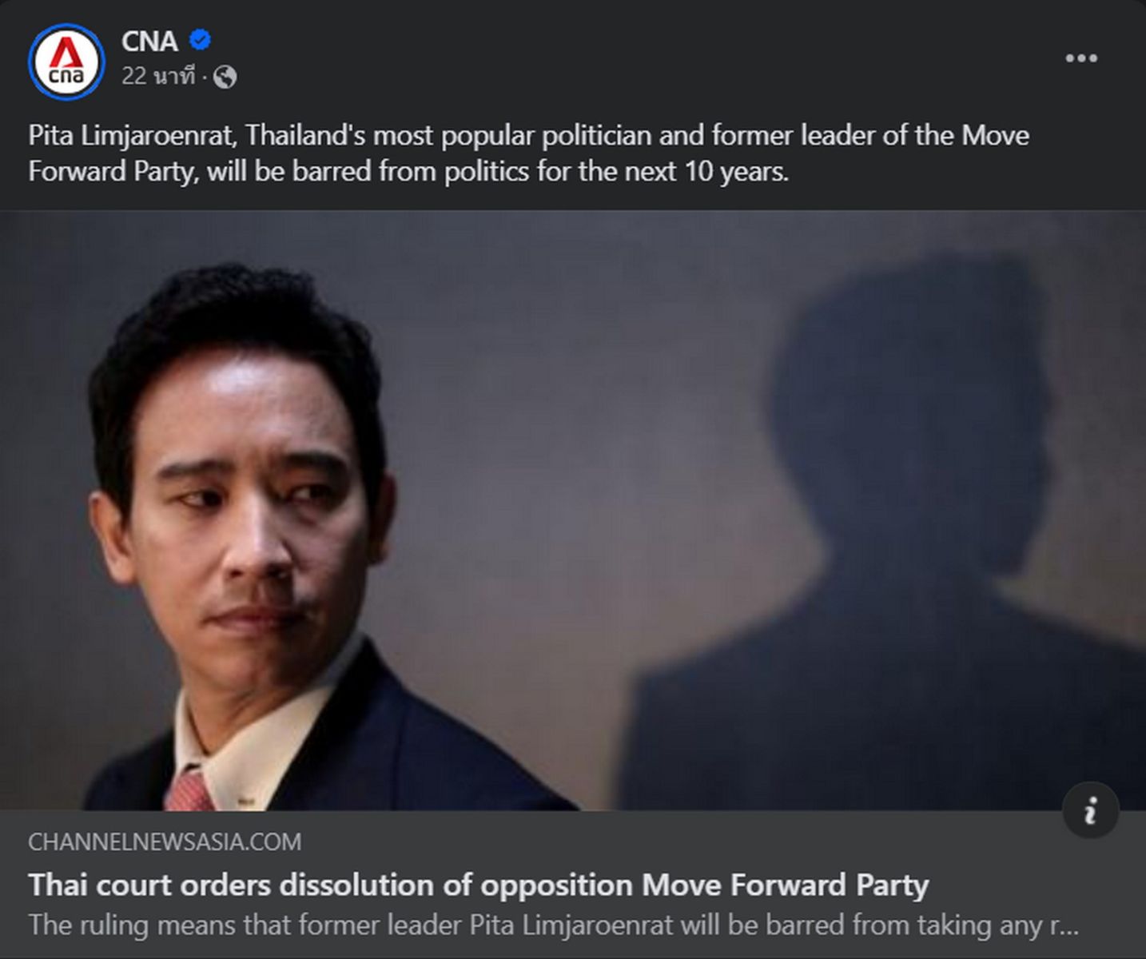
Task: Click the red A in the CNA logo
Action: 65,54
